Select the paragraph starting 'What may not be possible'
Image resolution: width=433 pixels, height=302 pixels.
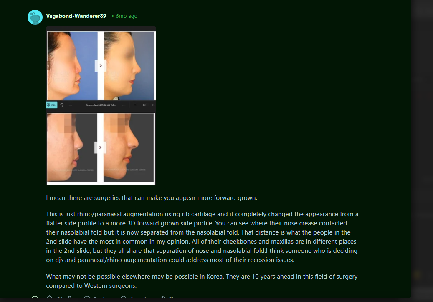point(202,281)
